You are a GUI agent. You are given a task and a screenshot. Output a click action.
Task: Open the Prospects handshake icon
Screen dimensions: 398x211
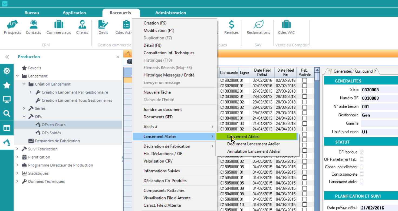click(12, 25)
